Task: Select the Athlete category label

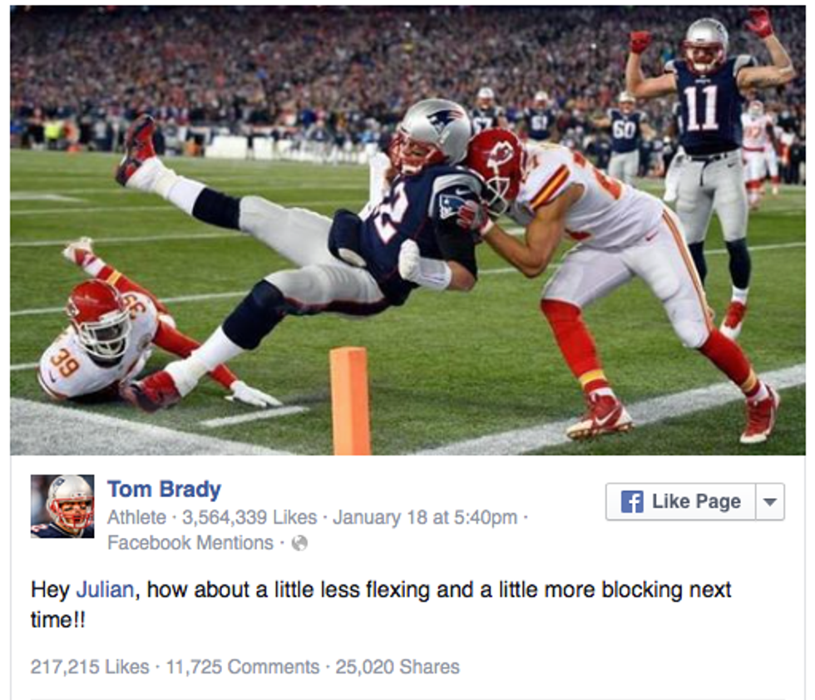Action: click(136, 517)
